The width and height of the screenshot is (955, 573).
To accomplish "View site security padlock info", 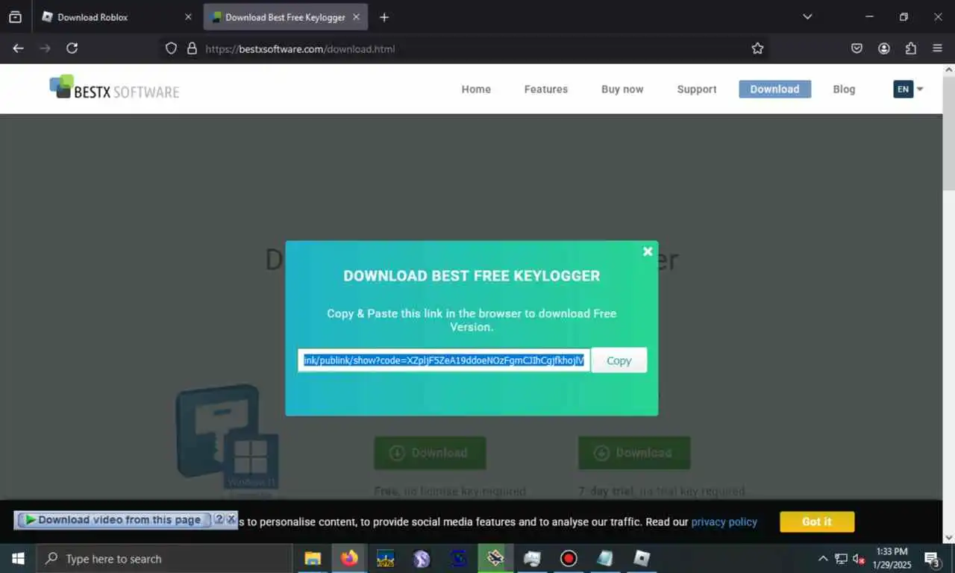I will click(x=192, y=48).
